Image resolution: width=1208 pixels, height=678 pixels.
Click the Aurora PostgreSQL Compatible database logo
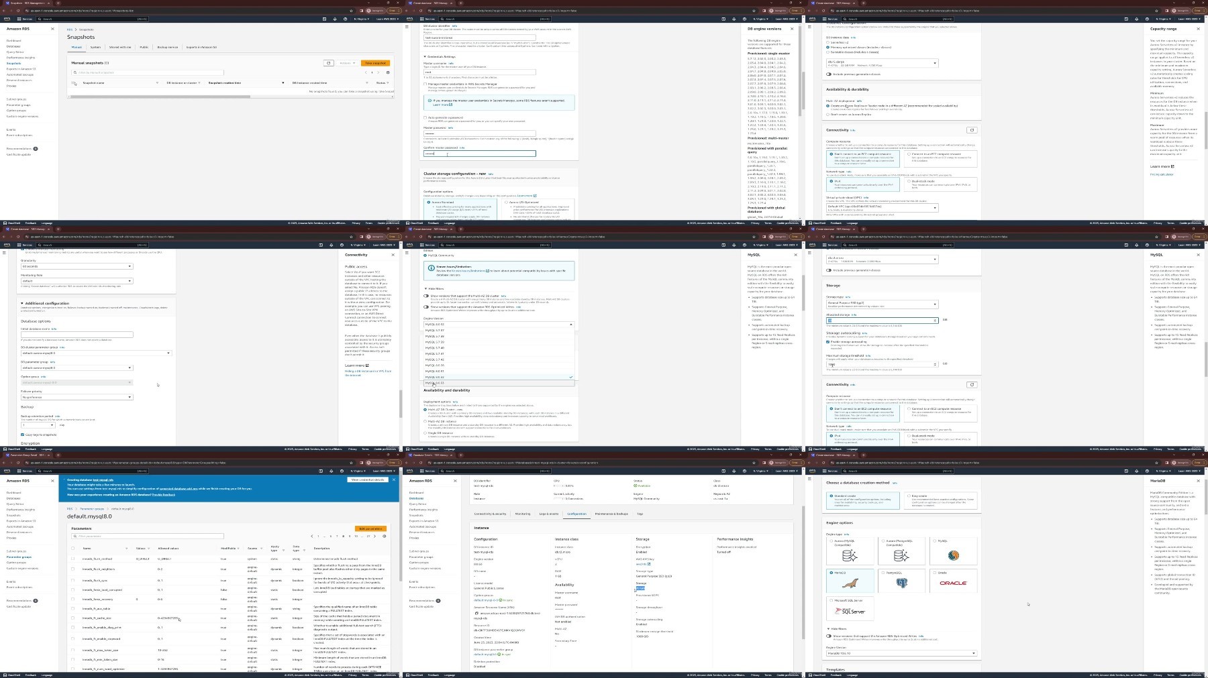[x=901, y=556]
